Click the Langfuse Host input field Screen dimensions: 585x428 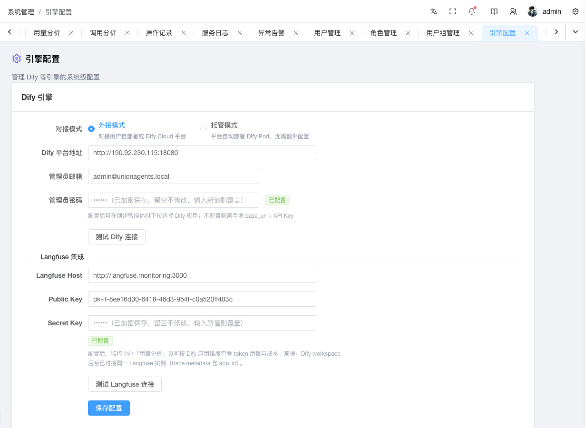(202, 275)
